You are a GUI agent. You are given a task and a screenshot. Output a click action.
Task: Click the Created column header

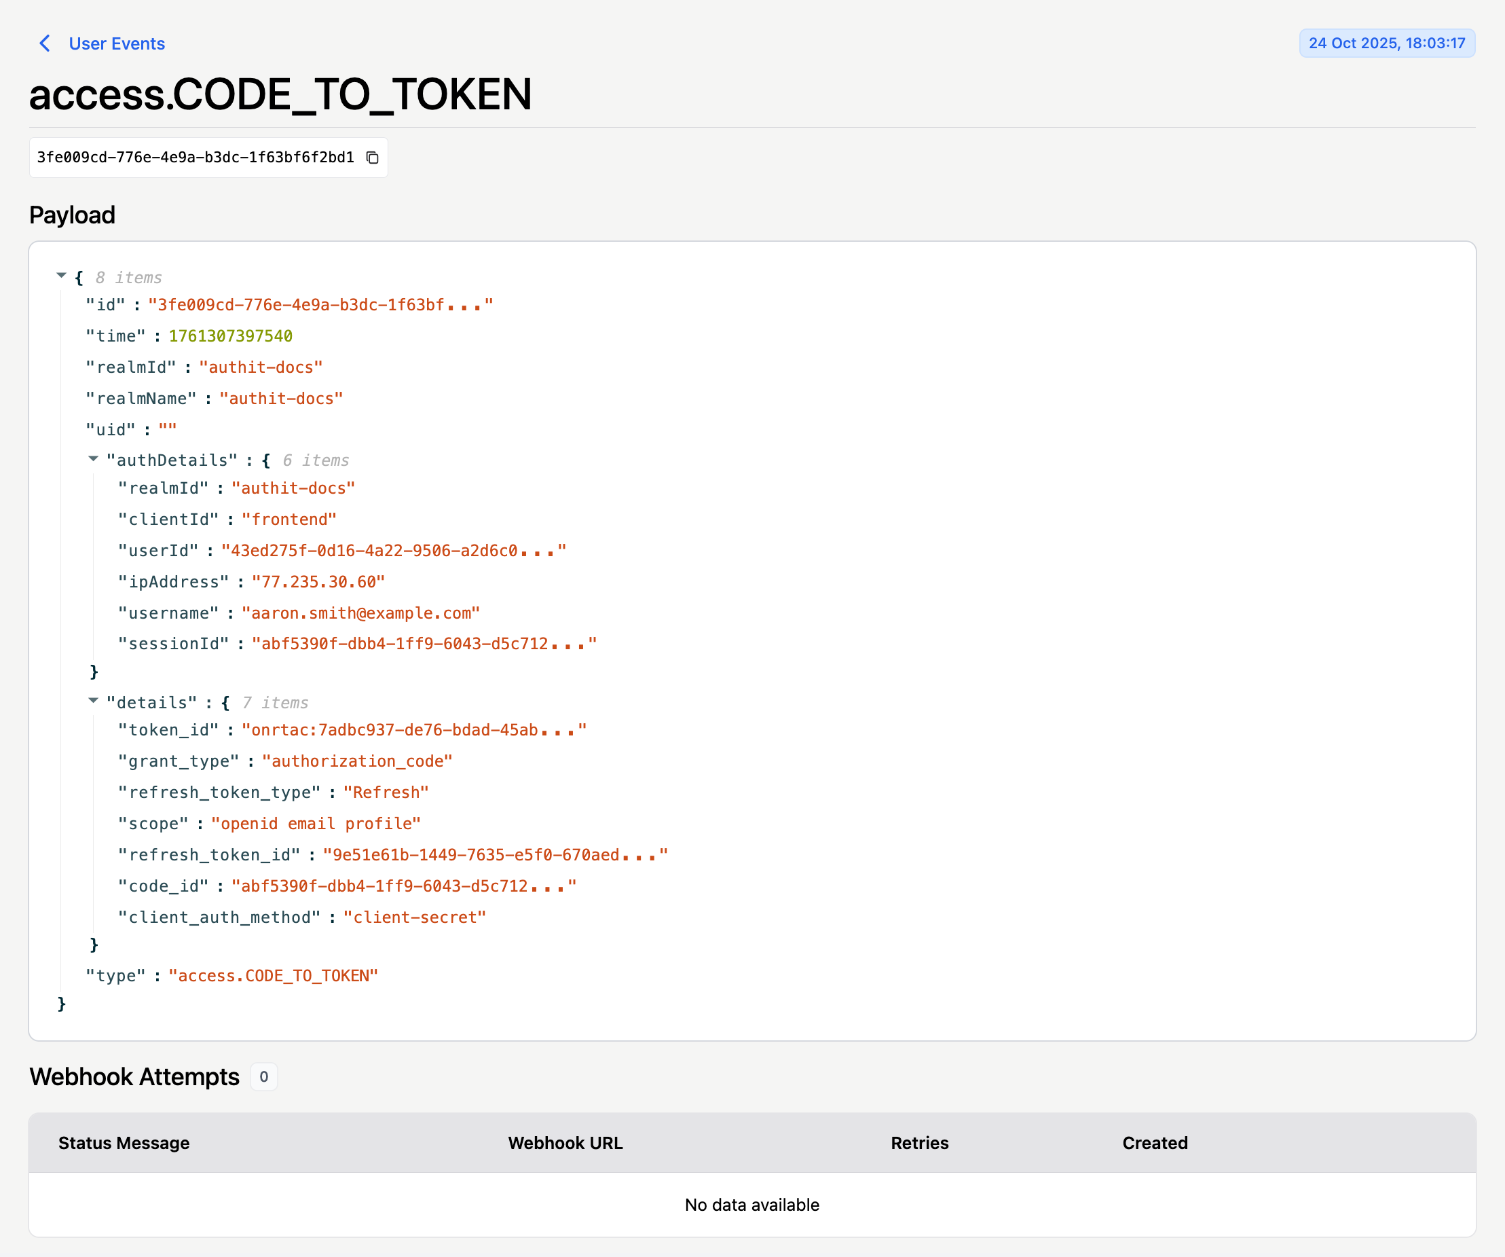[1154, 1143]
